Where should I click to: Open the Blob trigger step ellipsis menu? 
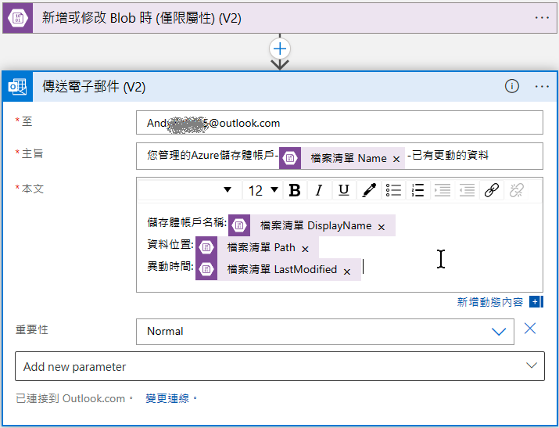542,18
